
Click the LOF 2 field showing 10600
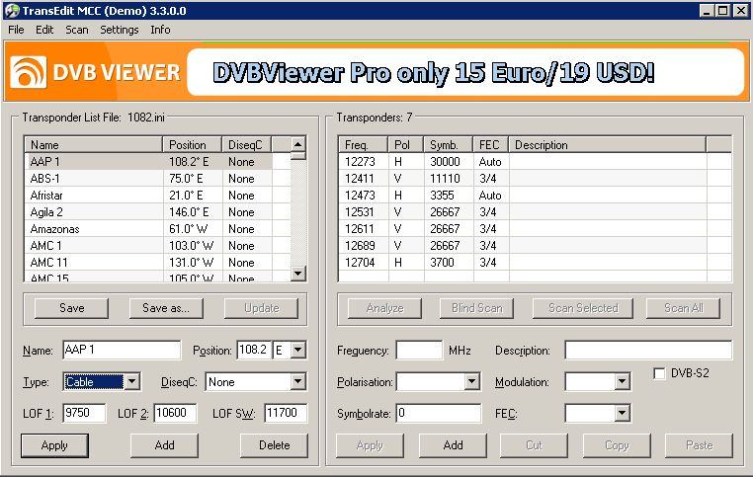175,413
